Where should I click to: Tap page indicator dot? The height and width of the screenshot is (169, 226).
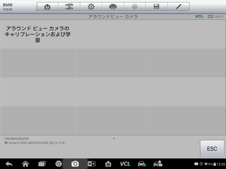click(113, 138)
